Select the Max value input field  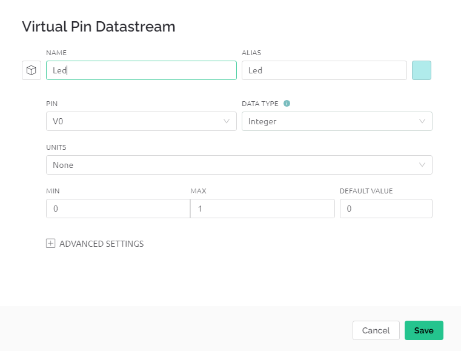[x=262, y=209]
